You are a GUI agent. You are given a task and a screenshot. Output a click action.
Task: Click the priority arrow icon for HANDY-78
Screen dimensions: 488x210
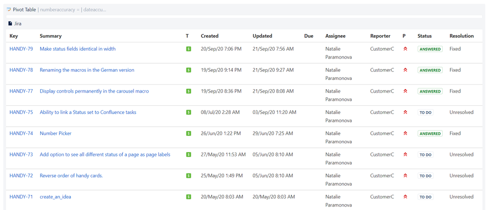coord(405,70)
